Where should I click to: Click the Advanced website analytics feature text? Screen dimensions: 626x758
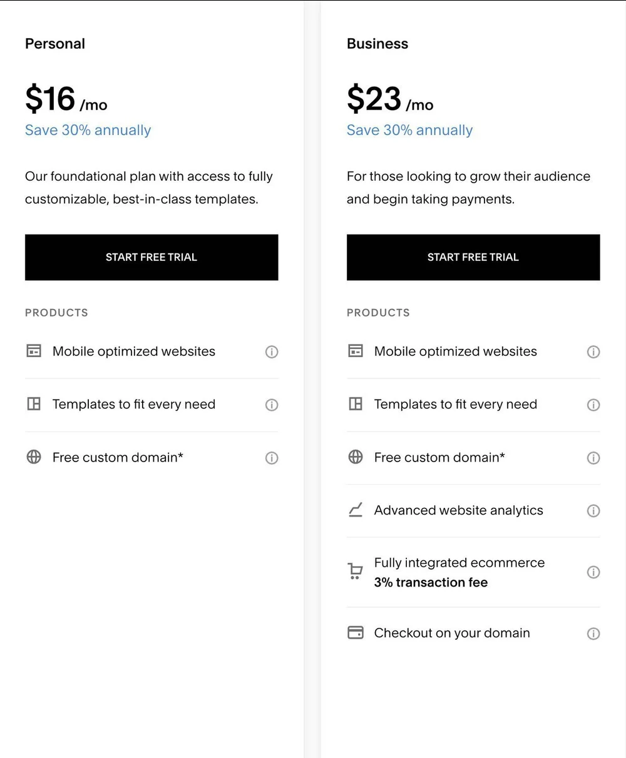pyautogui.click(x=459, y=510)
